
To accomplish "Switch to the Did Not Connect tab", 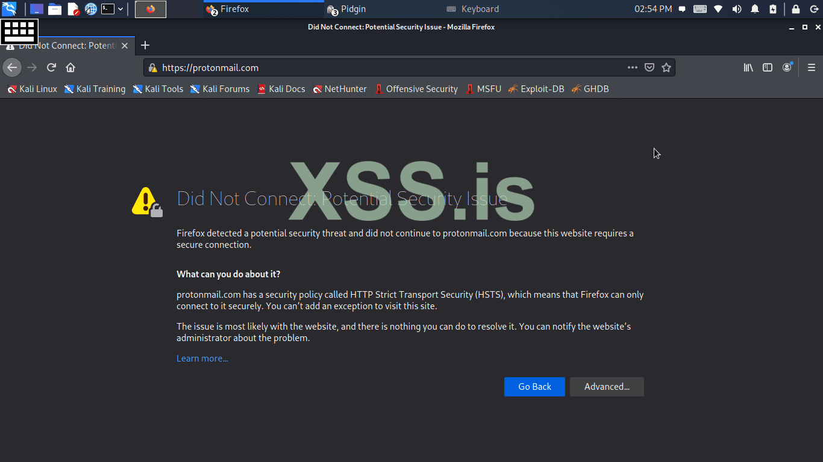I will point(66,45).
